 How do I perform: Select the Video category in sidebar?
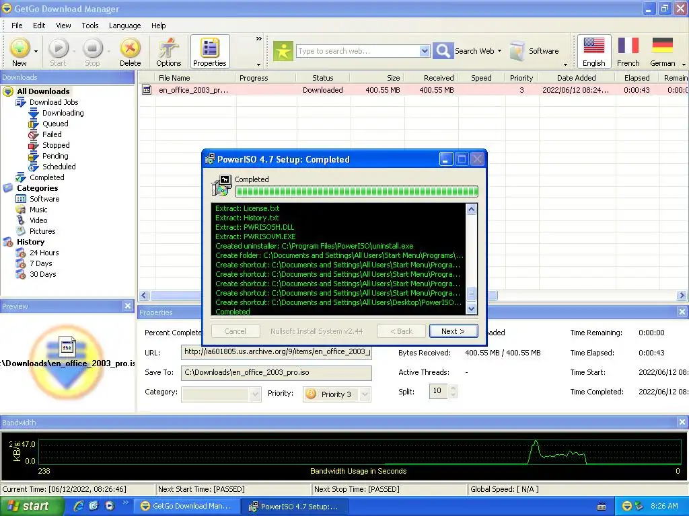click(x=38, y=220)
